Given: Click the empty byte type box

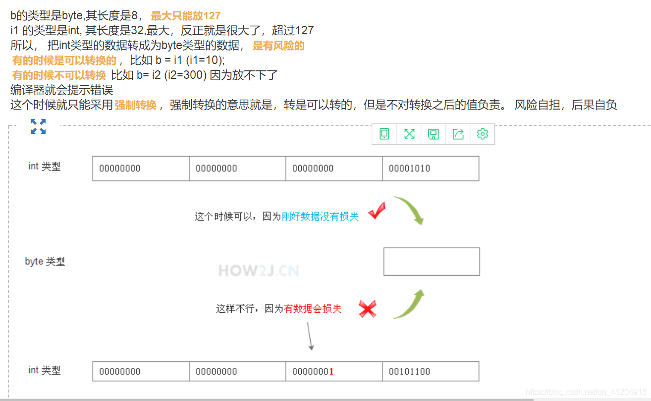Looking at the screenshot, I should pyautogui.click(x=432, y=261).
